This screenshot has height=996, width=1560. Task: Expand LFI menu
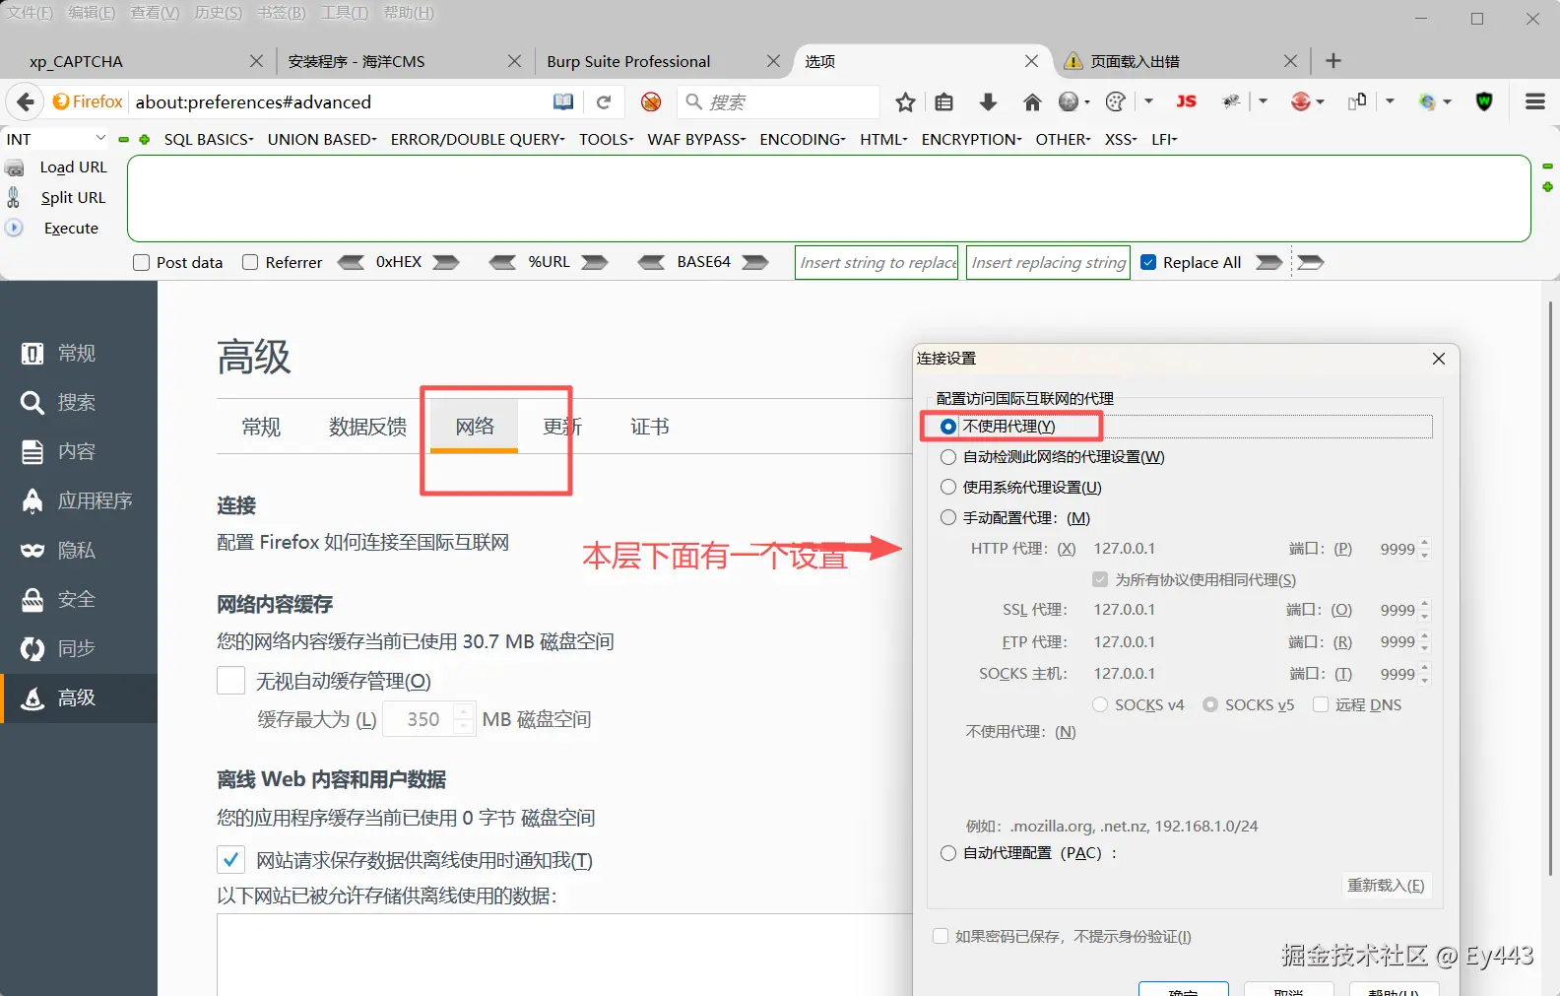pos(1164,139)
